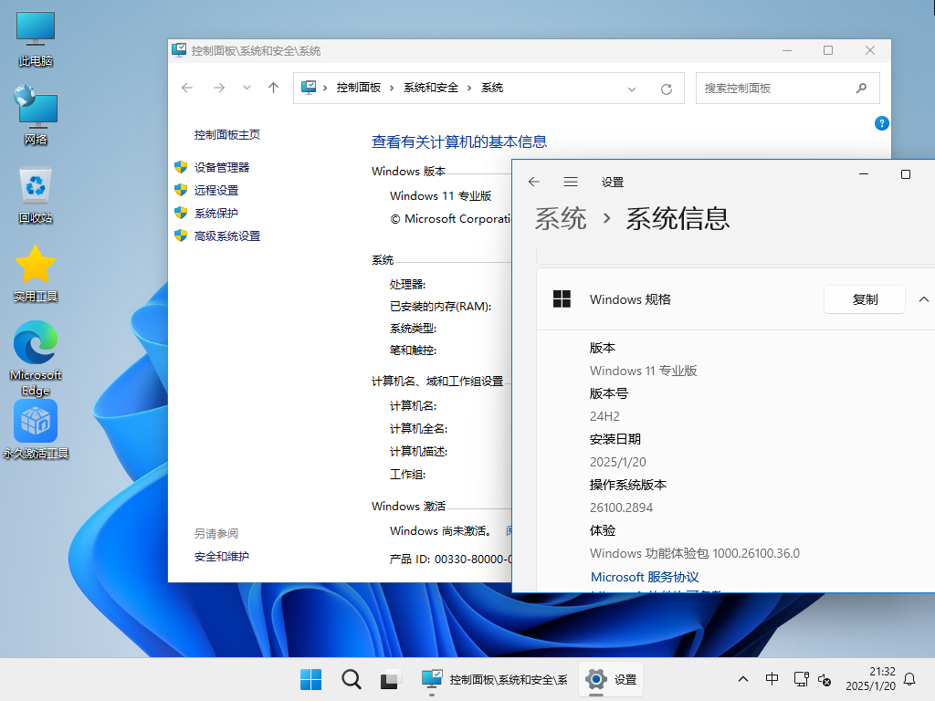Open 远程设置 link
The height and width of the screenshot is (701, 935).
[x=215, y=190]
